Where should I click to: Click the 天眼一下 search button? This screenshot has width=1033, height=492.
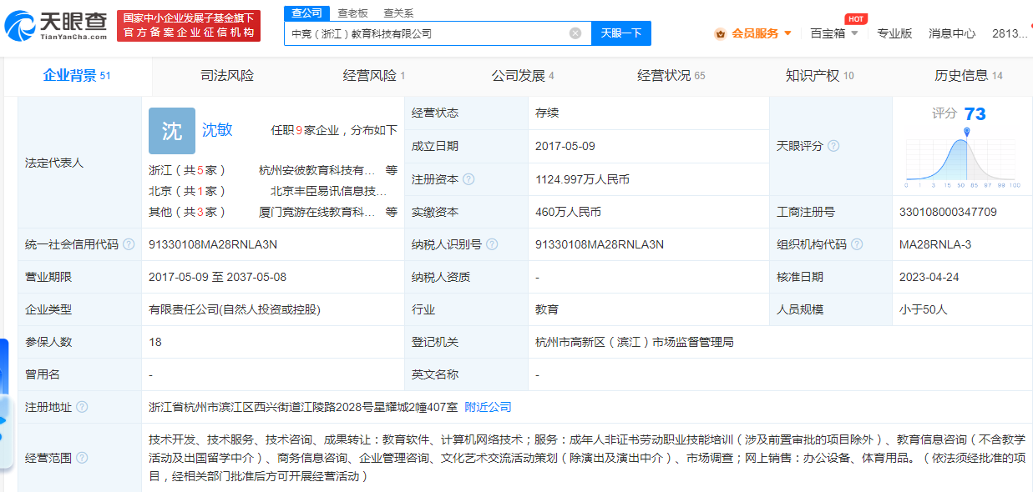pos(621,33)
